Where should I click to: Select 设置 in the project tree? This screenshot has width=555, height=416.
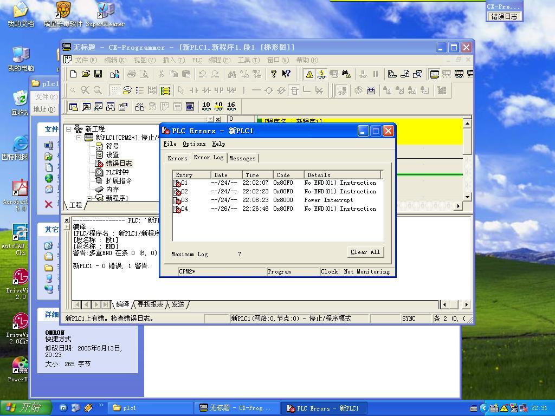click(x=112, y=154)
